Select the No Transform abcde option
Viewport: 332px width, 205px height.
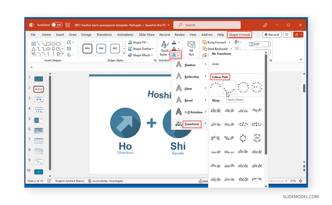tap(216, 64)
